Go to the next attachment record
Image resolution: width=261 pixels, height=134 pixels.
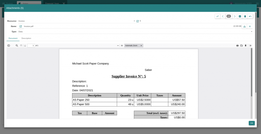(235, 16)
